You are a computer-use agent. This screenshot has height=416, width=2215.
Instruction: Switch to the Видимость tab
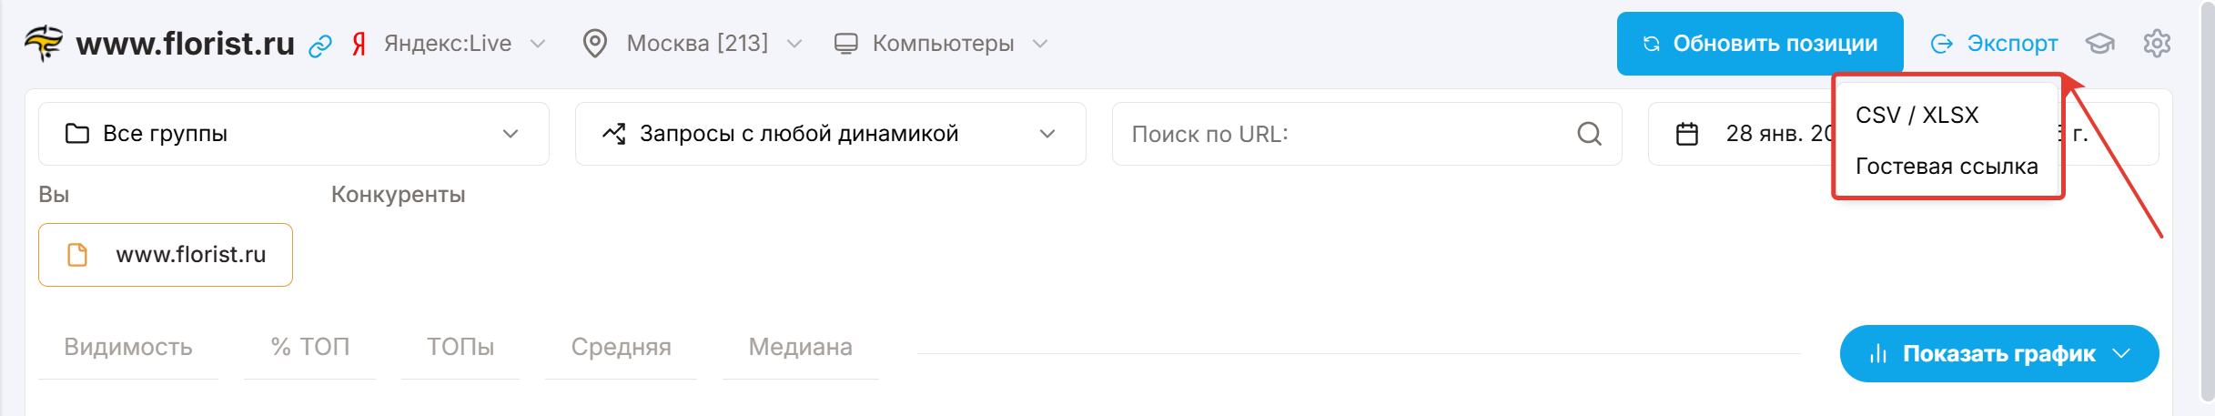[128, 347]
